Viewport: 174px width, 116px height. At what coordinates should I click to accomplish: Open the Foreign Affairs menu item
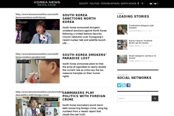click(110, 3)
